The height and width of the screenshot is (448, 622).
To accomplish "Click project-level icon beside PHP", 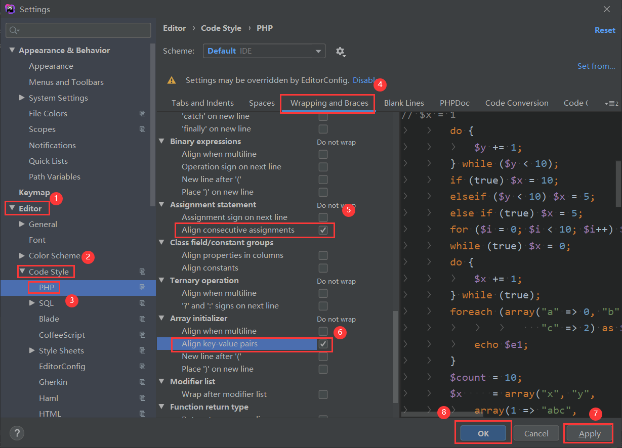I will 143,288.
